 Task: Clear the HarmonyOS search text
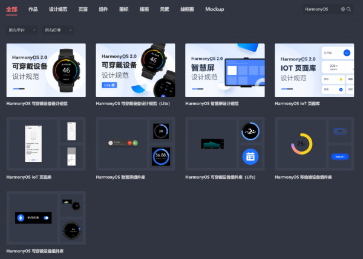[343, 9]
